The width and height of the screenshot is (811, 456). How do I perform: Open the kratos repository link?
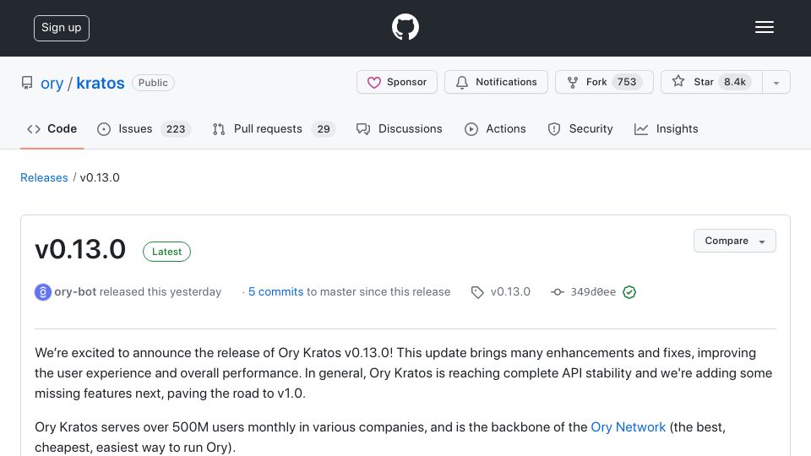click(101, 84)
